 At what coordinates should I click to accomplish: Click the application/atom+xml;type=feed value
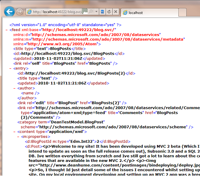[69, 113]
